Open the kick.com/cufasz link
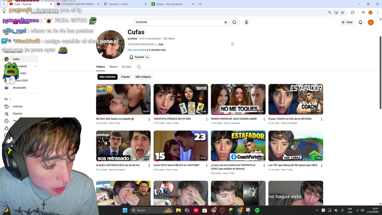382x215 pixels. click(x=137, y=50)
